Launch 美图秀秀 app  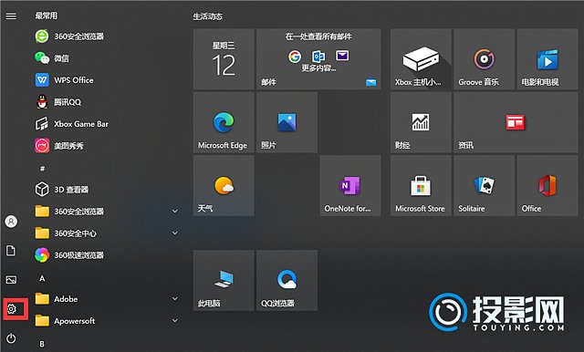(x=59, y=146)
